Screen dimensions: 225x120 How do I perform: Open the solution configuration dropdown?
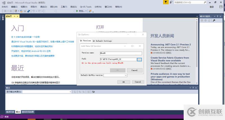coord(54,11)
